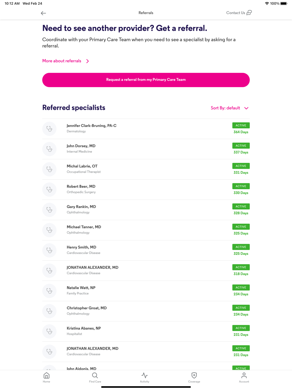This screenshot has height=390, width=292.
Task: Tap ACTIVE badge for Henry Smith, MD
Action: 241,247
